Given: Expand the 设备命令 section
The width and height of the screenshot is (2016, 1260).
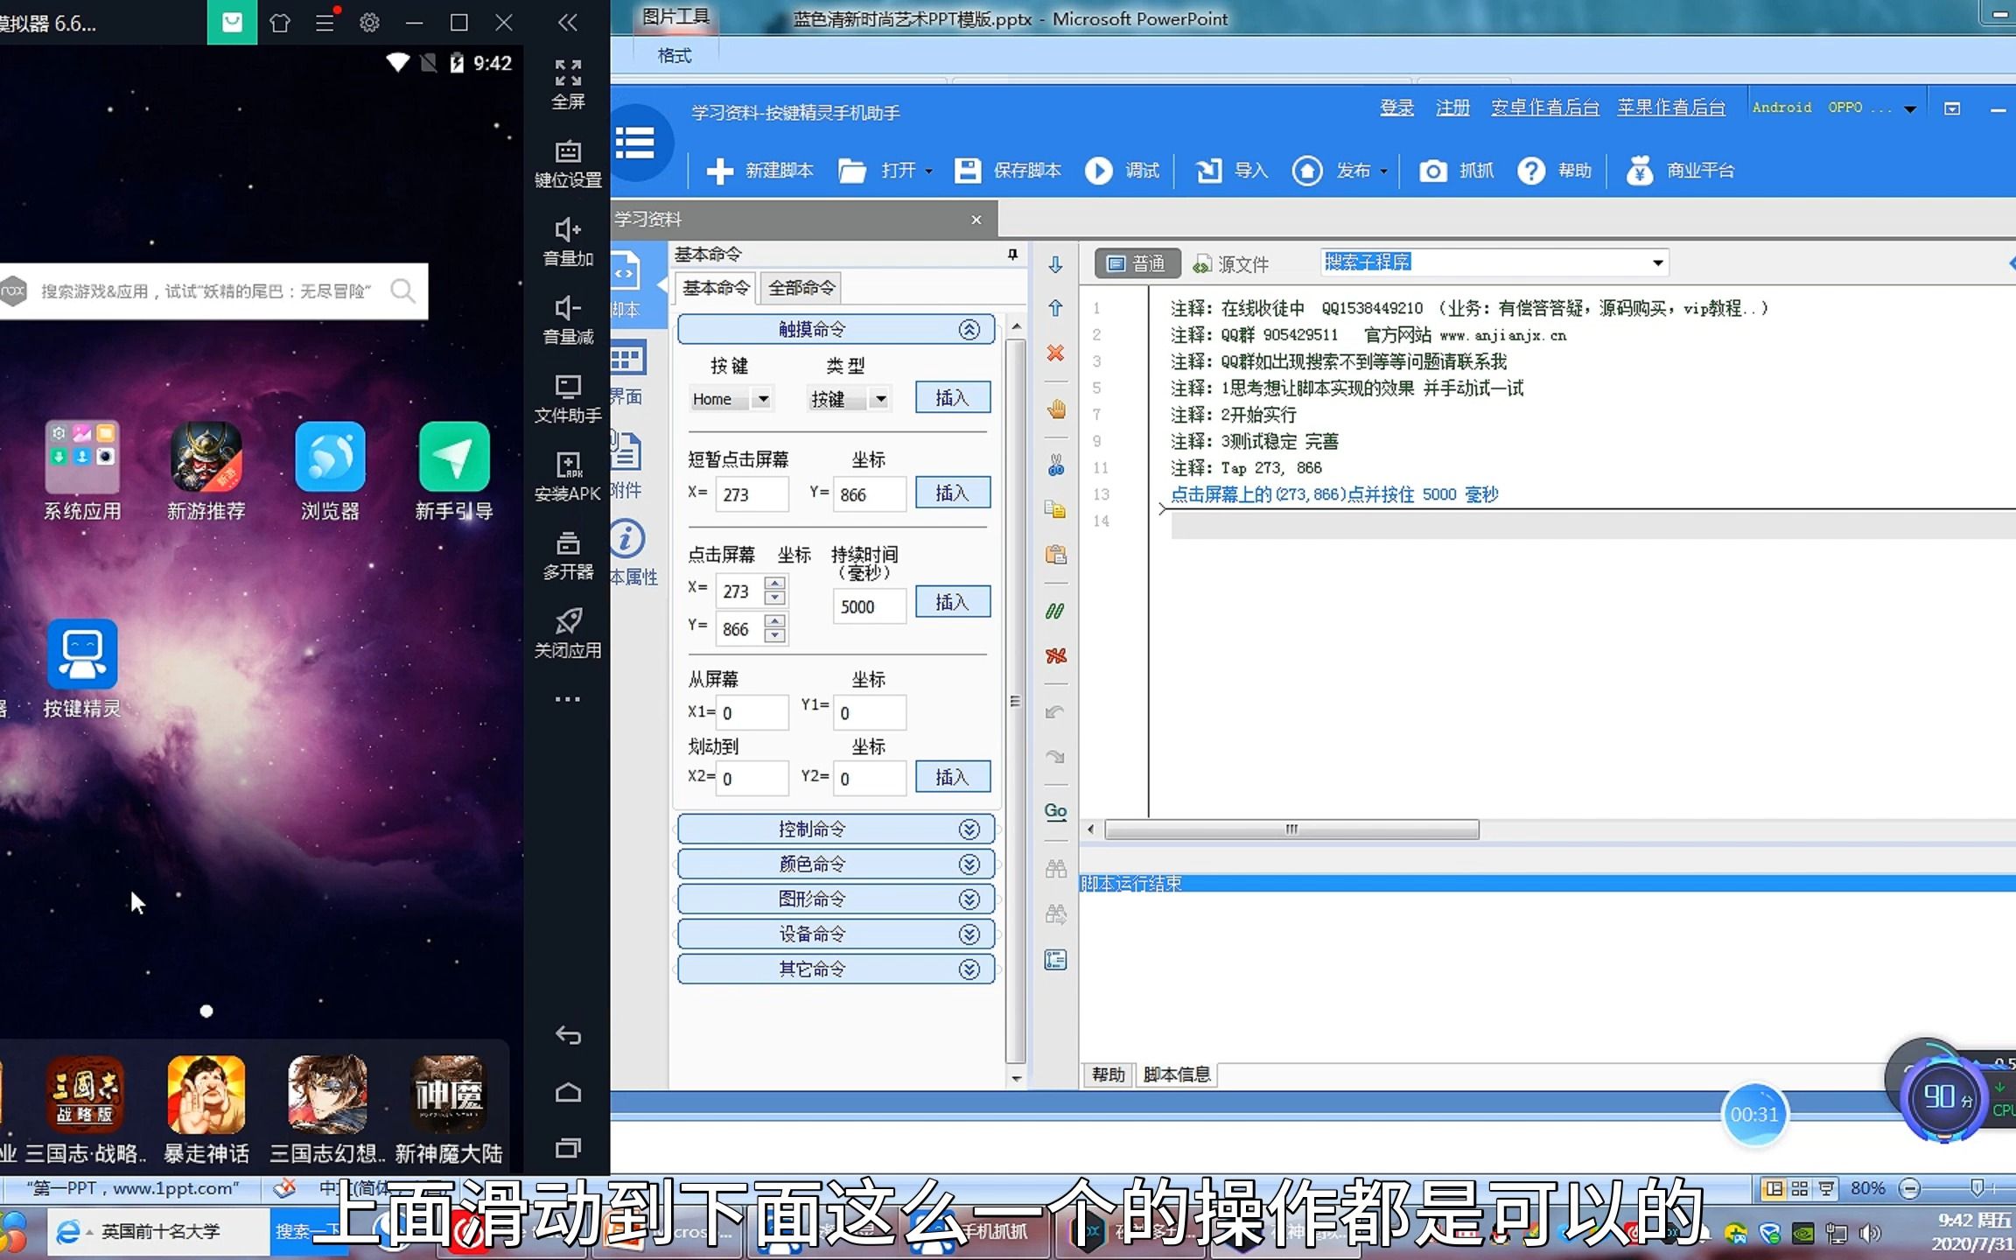Looking at the screenshot, I should (x=836, y=934).
